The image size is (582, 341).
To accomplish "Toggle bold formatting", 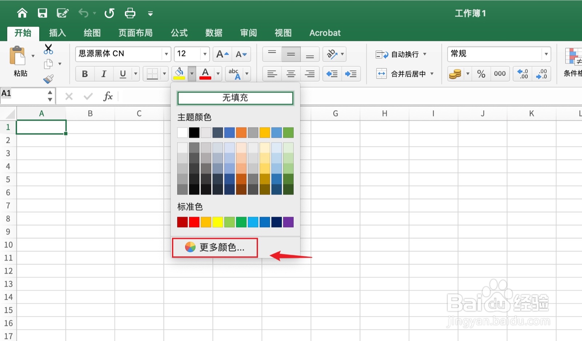I will (x=85, y=74).
